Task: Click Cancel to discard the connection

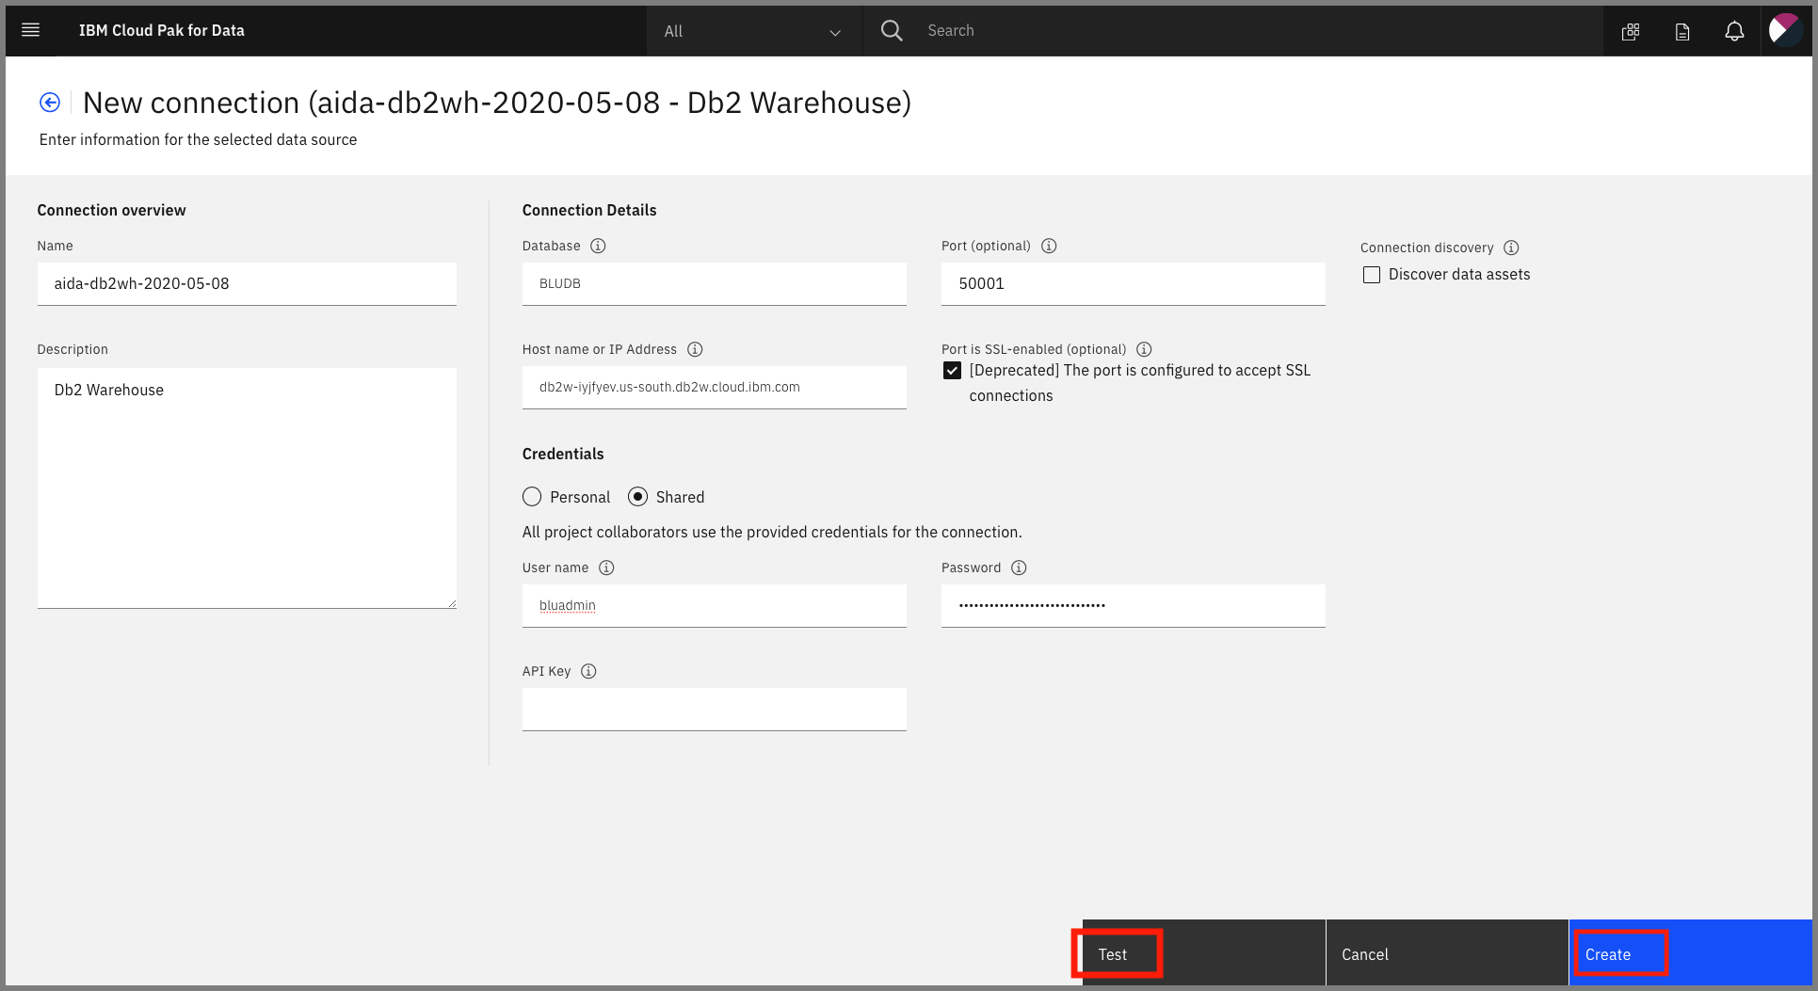Action: coord(1364,953)
